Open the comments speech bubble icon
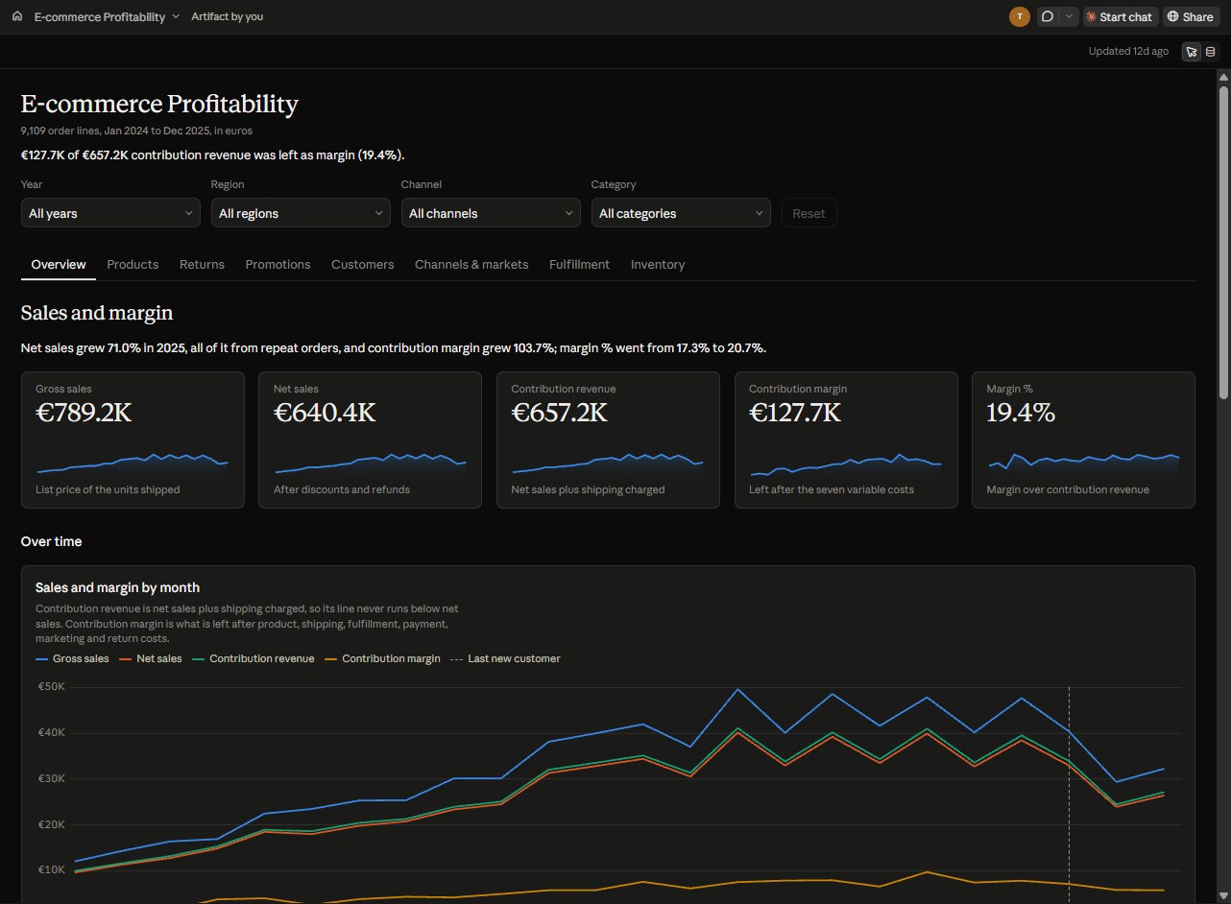1231x904 pixels. tap(1049, 16)
